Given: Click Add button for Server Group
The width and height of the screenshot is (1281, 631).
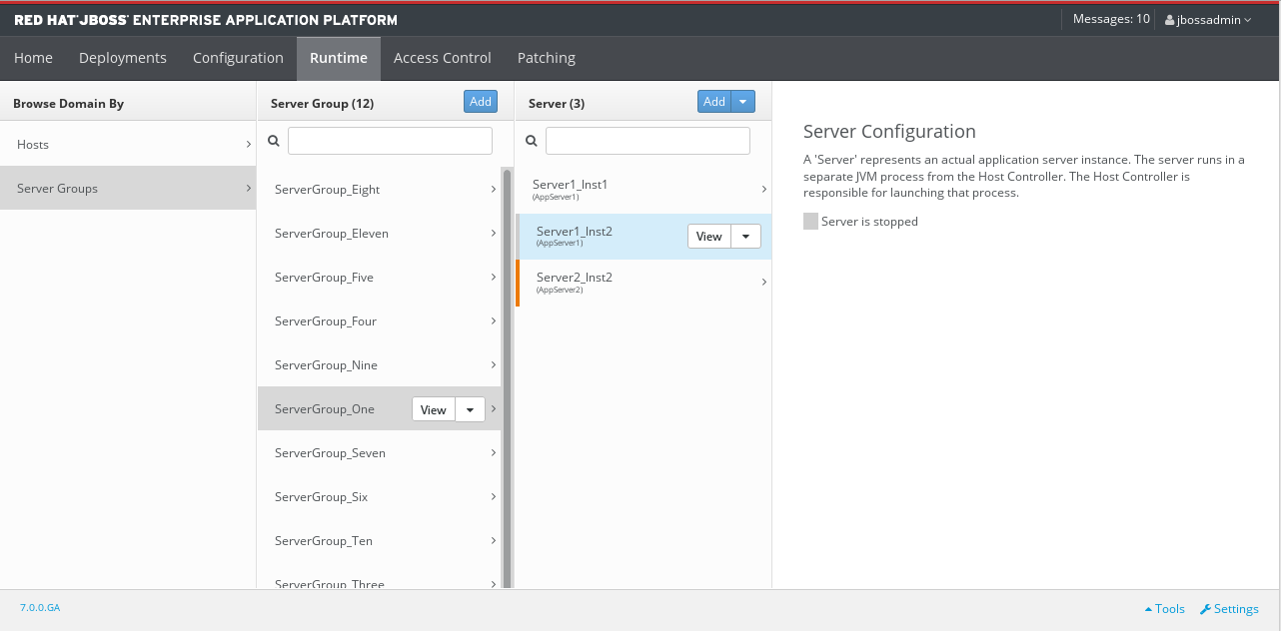Looking at the screenshot, I should click(481, 102).
